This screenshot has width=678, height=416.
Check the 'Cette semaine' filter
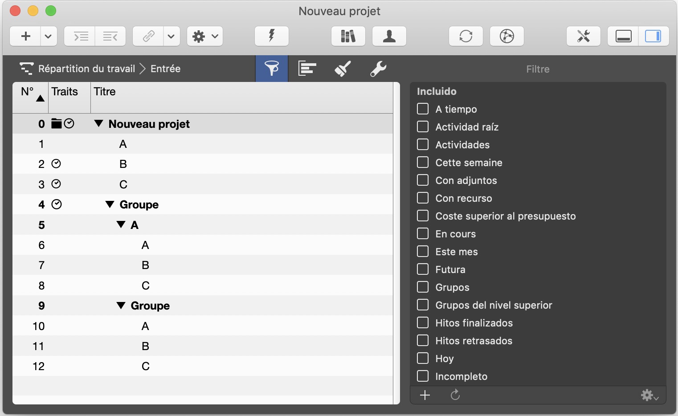[423, 163]
